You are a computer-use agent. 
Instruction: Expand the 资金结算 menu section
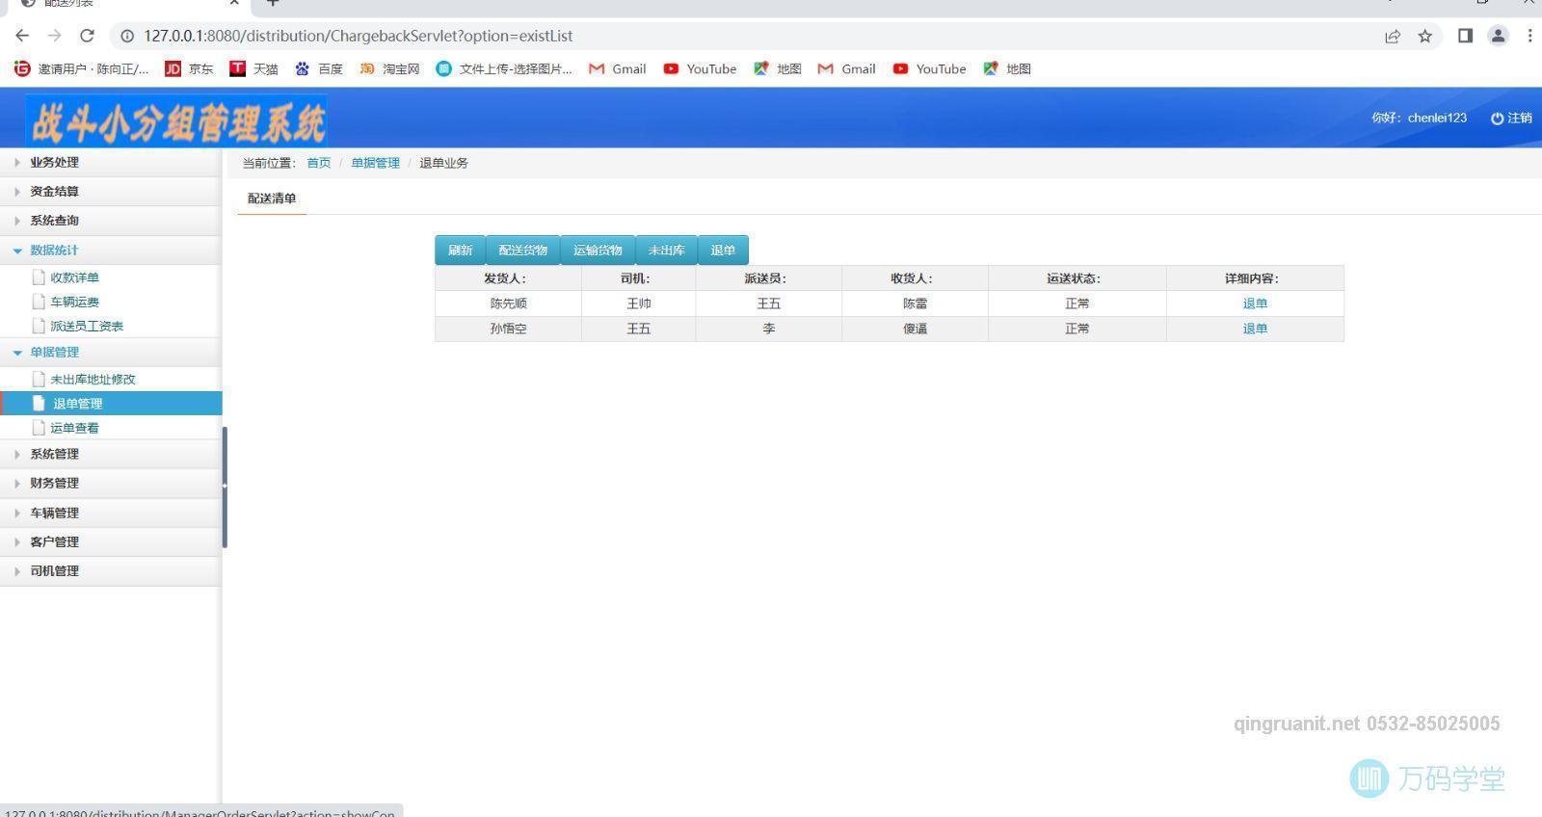click(111, 191)
